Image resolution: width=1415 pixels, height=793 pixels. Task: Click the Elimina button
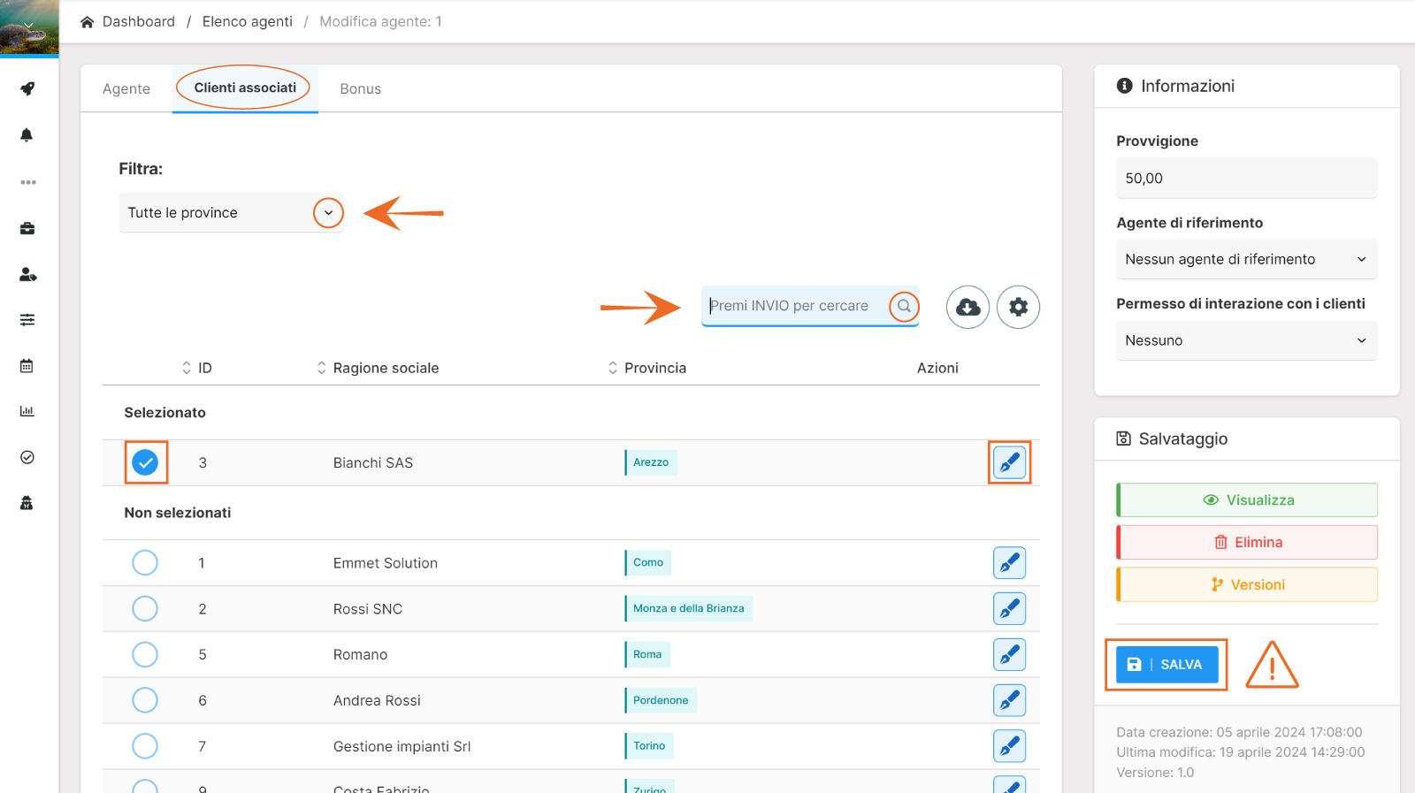[1247, 543]
